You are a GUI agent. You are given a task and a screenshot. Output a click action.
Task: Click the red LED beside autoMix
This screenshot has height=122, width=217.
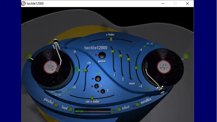click(134, 106)
